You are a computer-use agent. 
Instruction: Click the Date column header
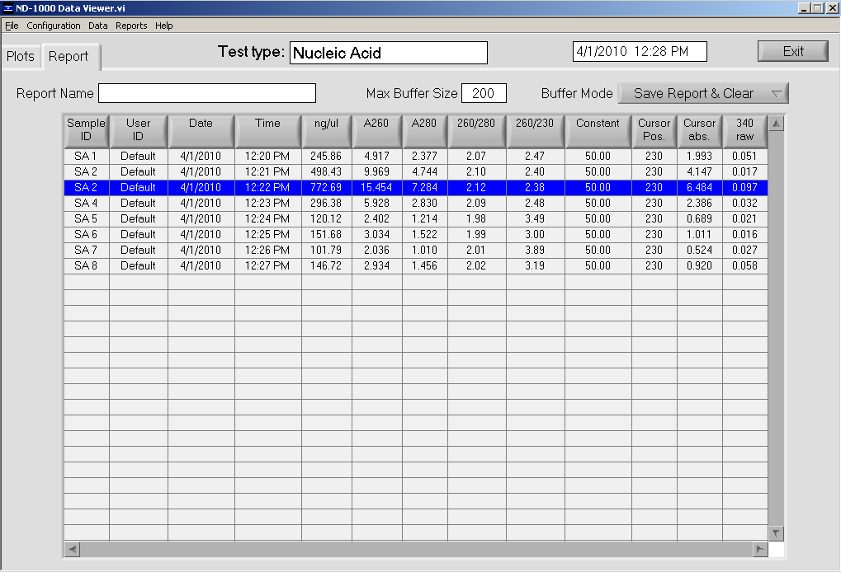click(x=201, y=131)
